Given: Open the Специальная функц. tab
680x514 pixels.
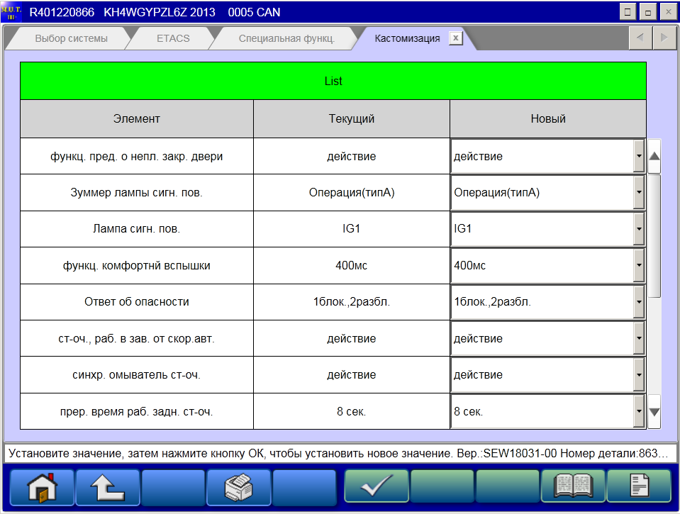Looking at the screenshot, I should click(286, 38).
